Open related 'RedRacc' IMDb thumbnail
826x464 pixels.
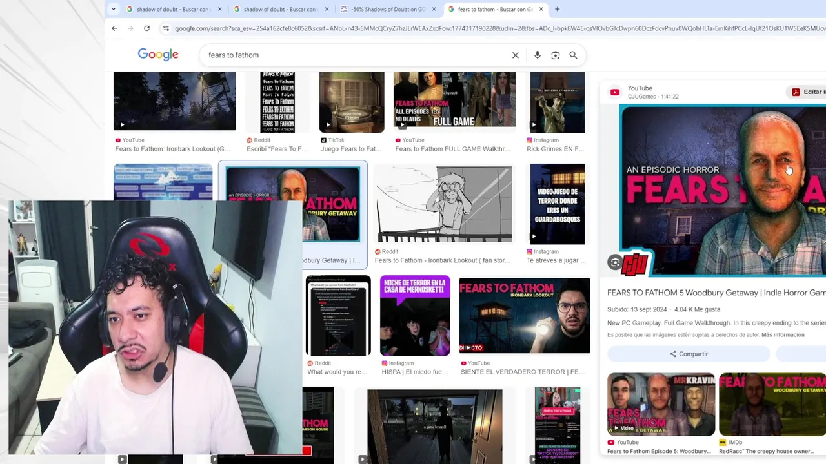click(x=772, y=404)
